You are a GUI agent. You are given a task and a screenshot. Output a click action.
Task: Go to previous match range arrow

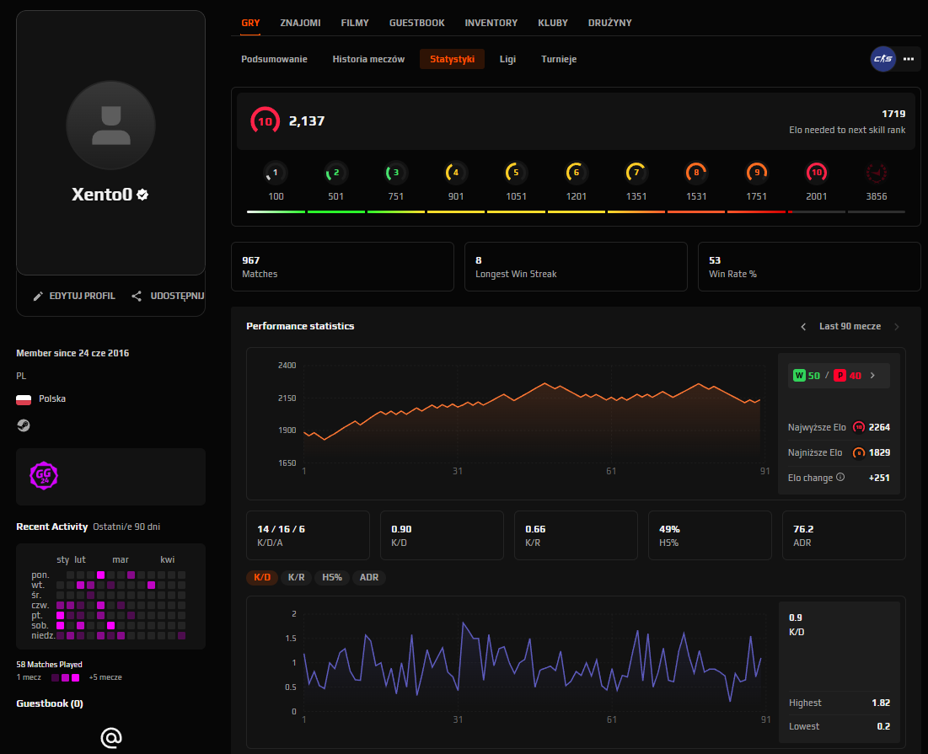tap(803, 326)
